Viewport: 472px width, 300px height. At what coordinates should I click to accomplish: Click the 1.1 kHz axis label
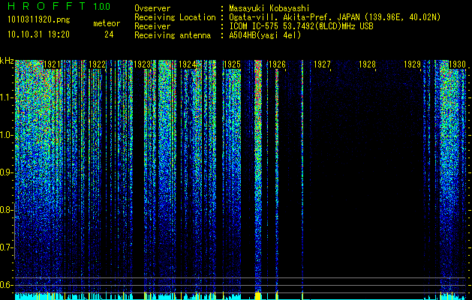coord(6,97)
